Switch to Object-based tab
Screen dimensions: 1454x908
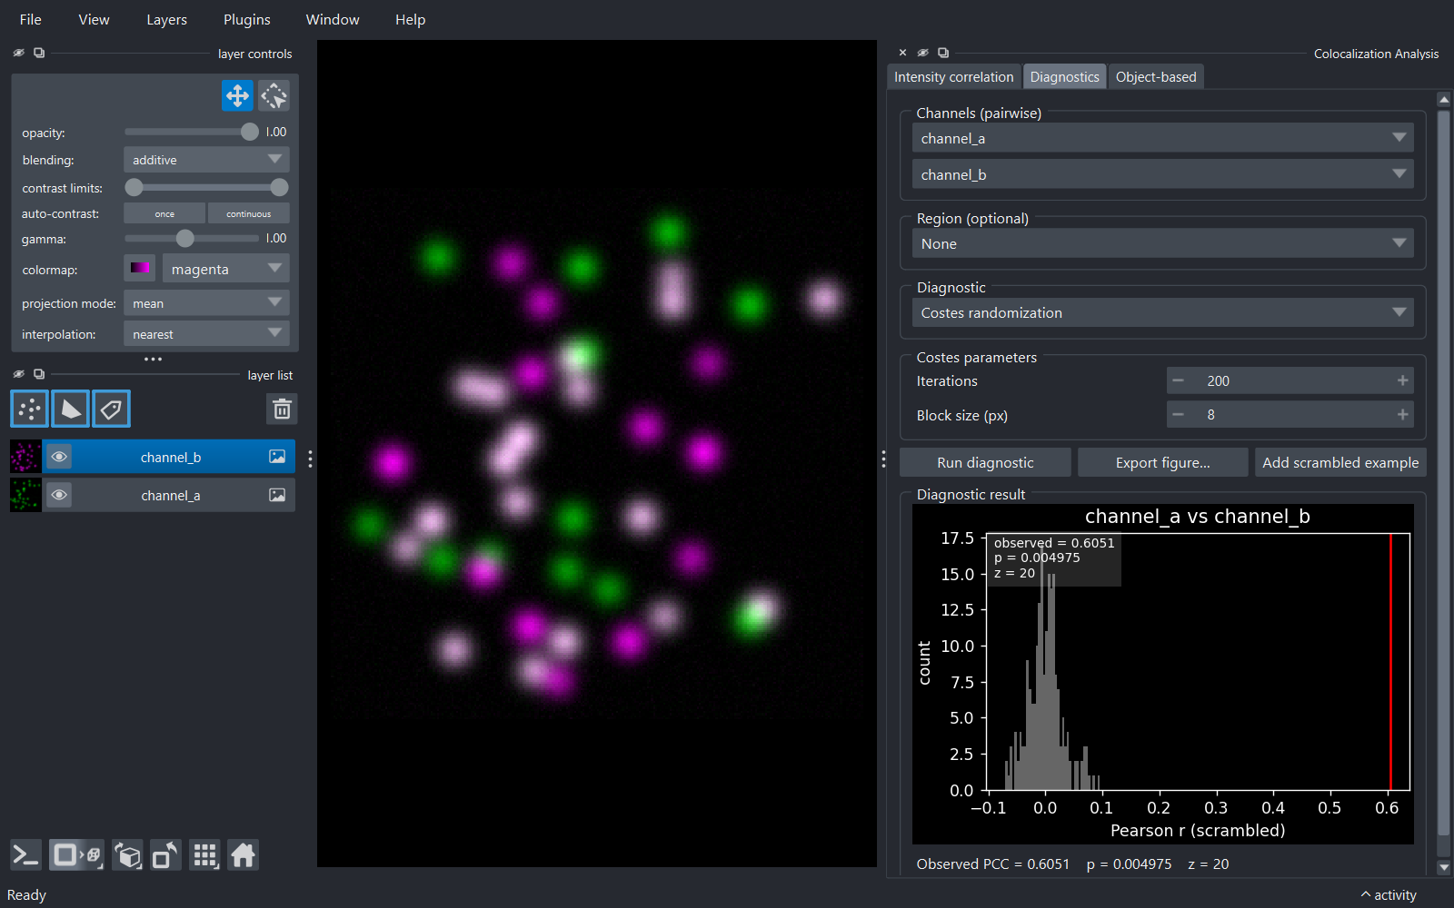point(1156,77)
